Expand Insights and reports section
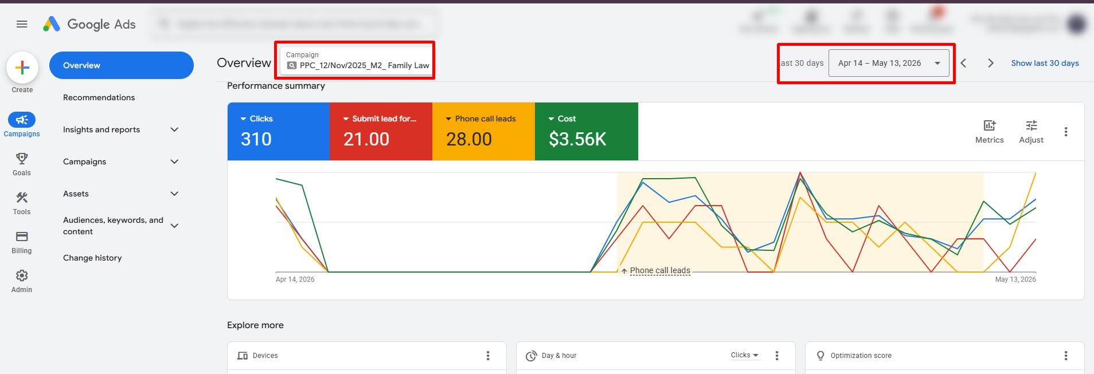Viewport: 1094px width, 374px height. [x=175, y=129]
